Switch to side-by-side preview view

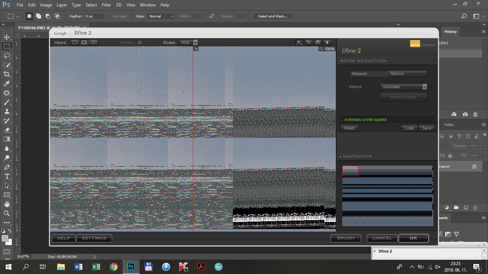94,42
